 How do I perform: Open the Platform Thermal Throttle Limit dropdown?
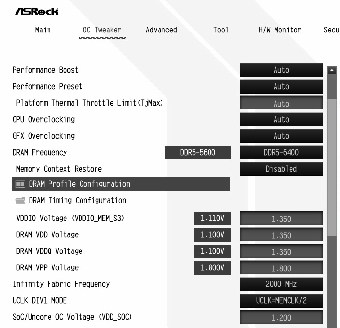[281, 103]
